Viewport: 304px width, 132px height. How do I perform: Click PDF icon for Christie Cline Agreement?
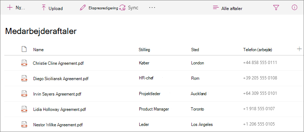pos(24,63)
